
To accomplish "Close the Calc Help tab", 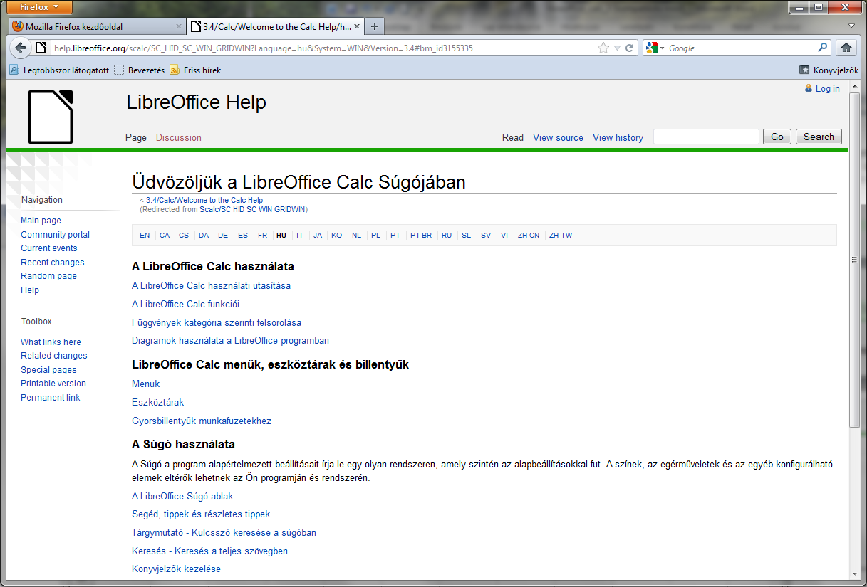I will (356, 26).
